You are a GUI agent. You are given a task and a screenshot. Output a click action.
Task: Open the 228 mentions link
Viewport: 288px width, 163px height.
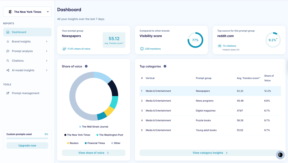(153, 49)
